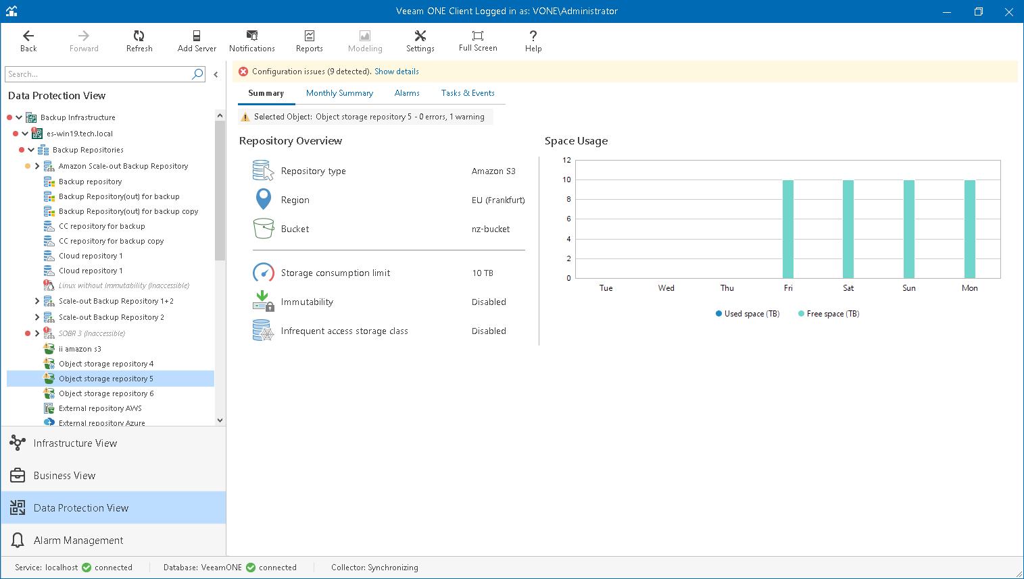This screenshot has width=1024, height=579.
Task: Select Backup Repository(out) for backup copy
Action: point(128,211)
